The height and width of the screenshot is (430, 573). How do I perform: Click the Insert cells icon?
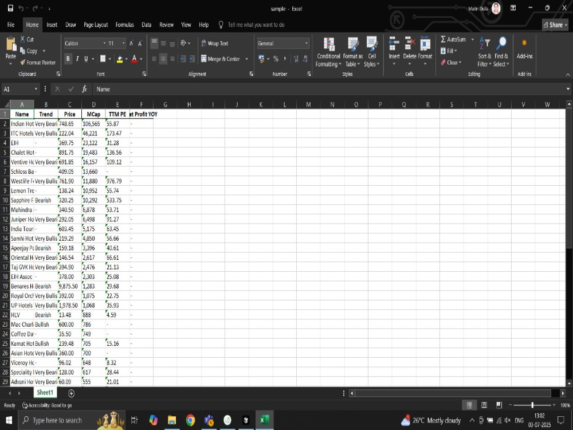tap(394, 44)
